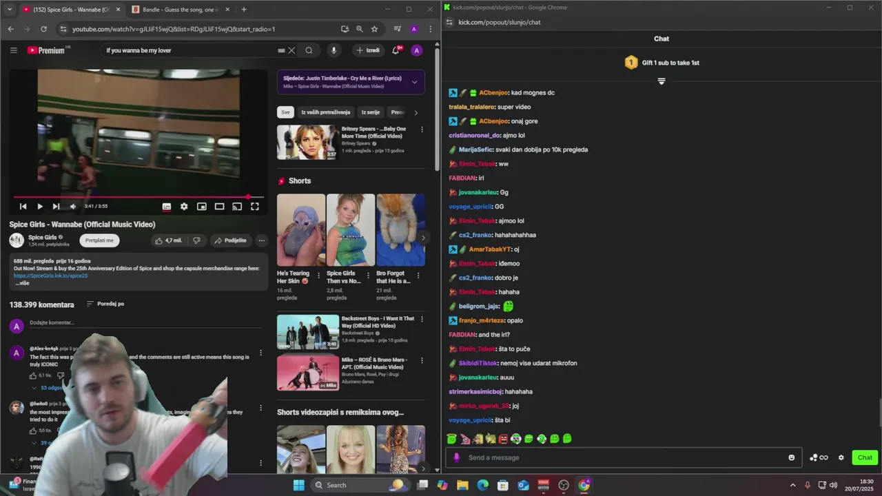Run search with the magnifier button
The width and height of the screenshot is (882, 496).
(x=309, y=50)
